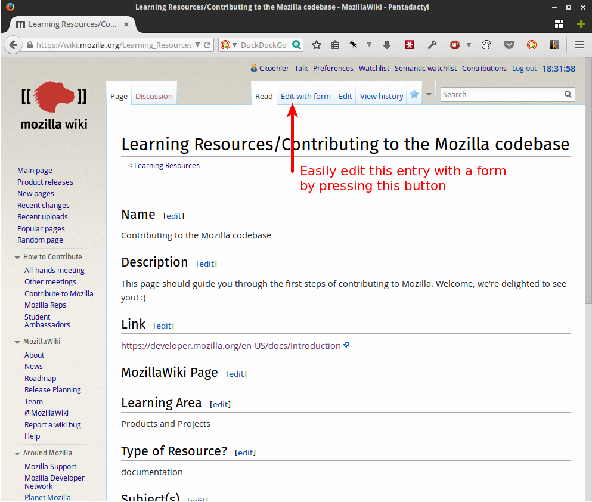Open a new tab with the green plus
This screenshot has width=592, height=502.
click(581, 24)
